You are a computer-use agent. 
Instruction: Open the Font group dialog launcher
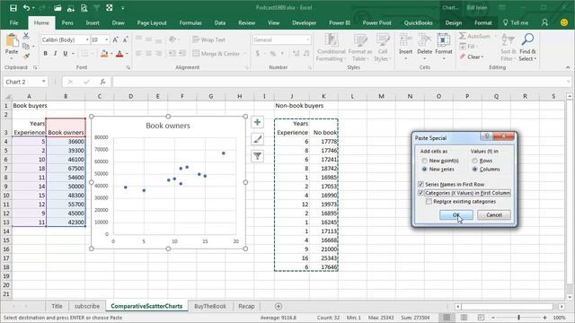point(128,68)
